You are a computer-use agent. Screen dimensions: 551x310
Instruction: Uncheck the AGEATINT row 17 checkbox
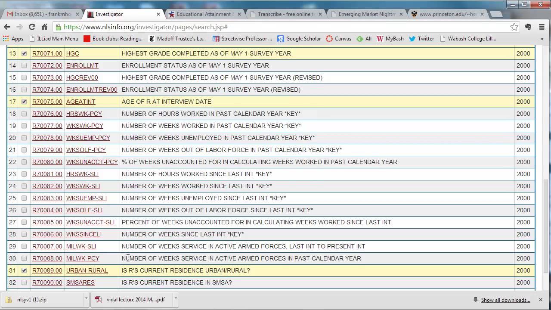tap(24, 102)
